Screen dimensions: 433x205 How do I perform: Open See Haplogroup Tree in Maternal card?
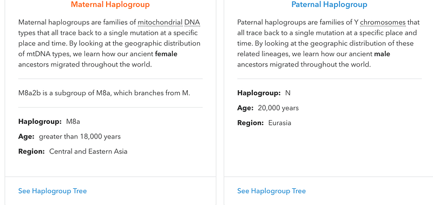(53, 191)
